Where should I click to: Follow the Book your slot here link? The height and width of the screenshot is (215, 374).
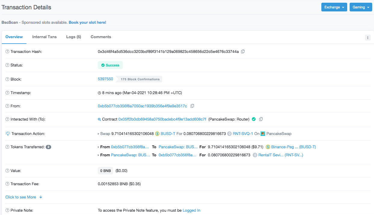(x=87, y=22)
